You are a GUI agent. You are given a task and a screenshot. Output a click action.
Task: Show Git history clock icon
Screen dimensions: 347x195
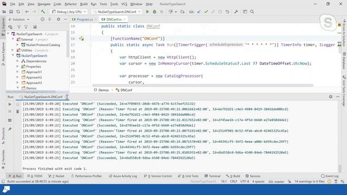tap(220, 12)
